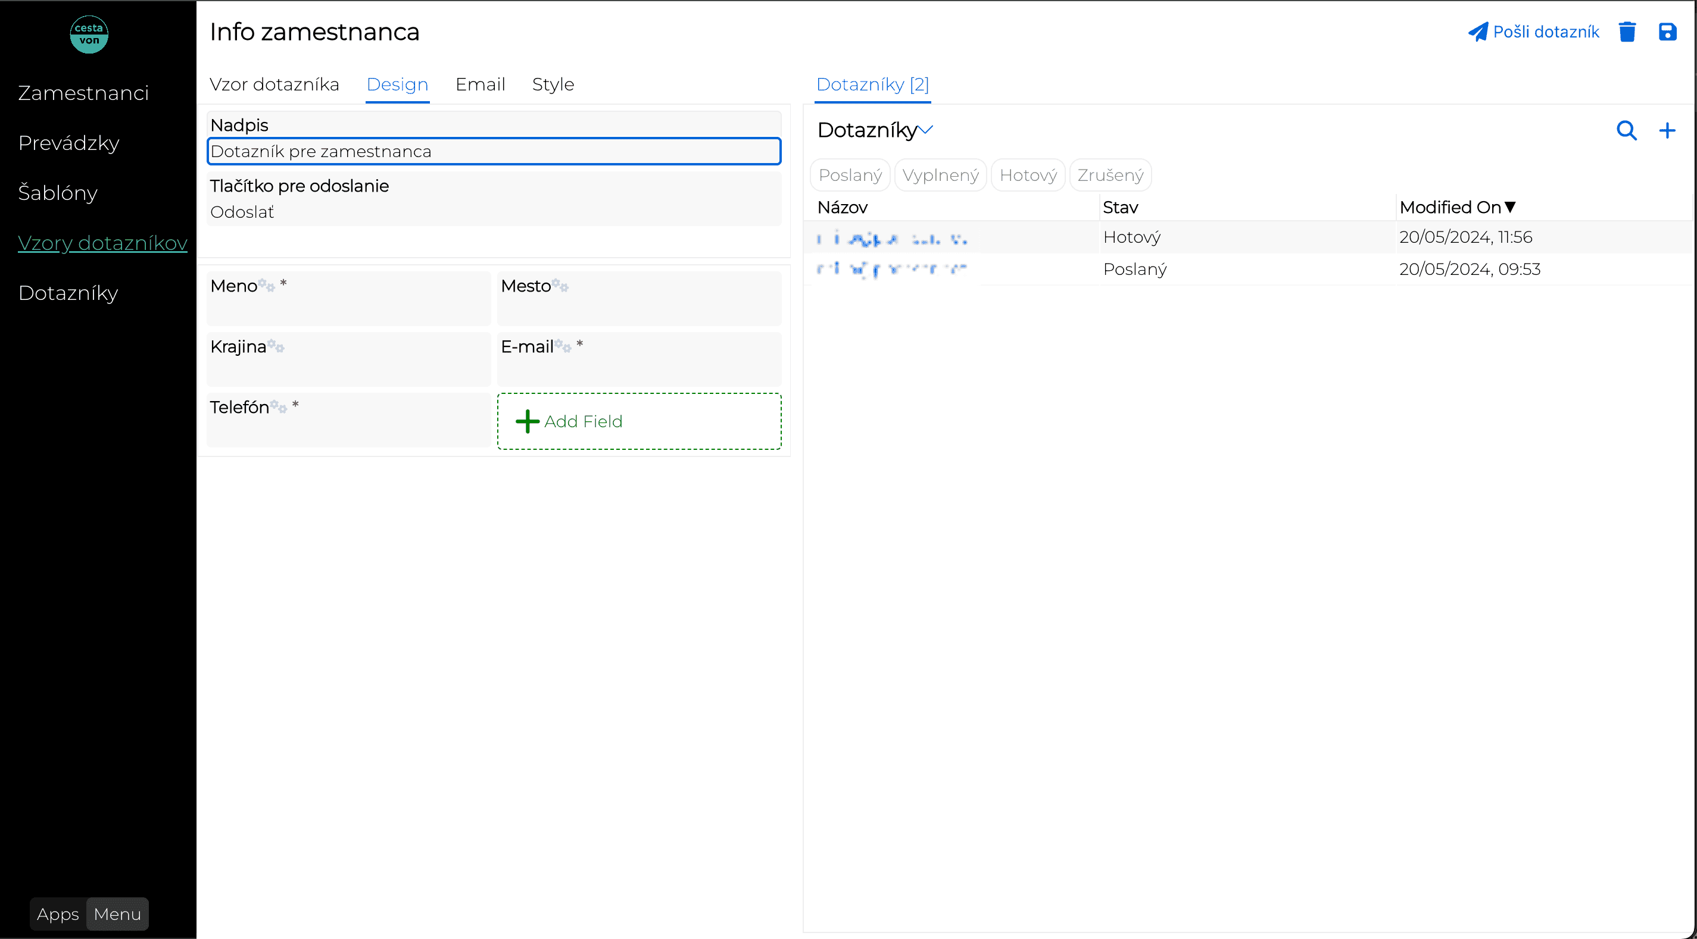This screenshot has width=1697, height=939.
Task: Sort by Názov column header
Action: 842,208
